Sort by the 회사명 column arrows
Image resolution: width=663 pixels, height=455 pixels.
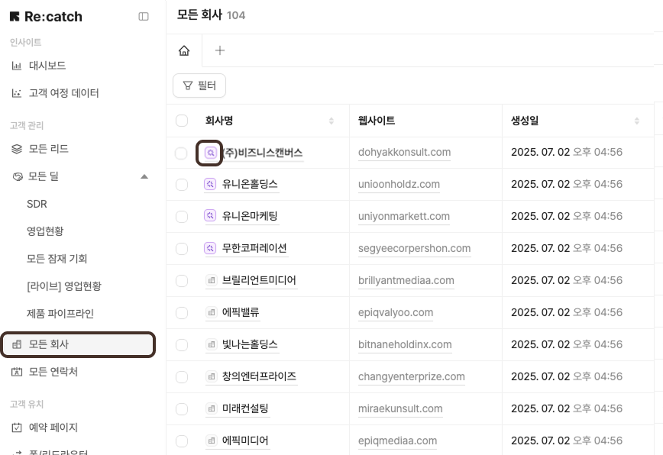331,121
